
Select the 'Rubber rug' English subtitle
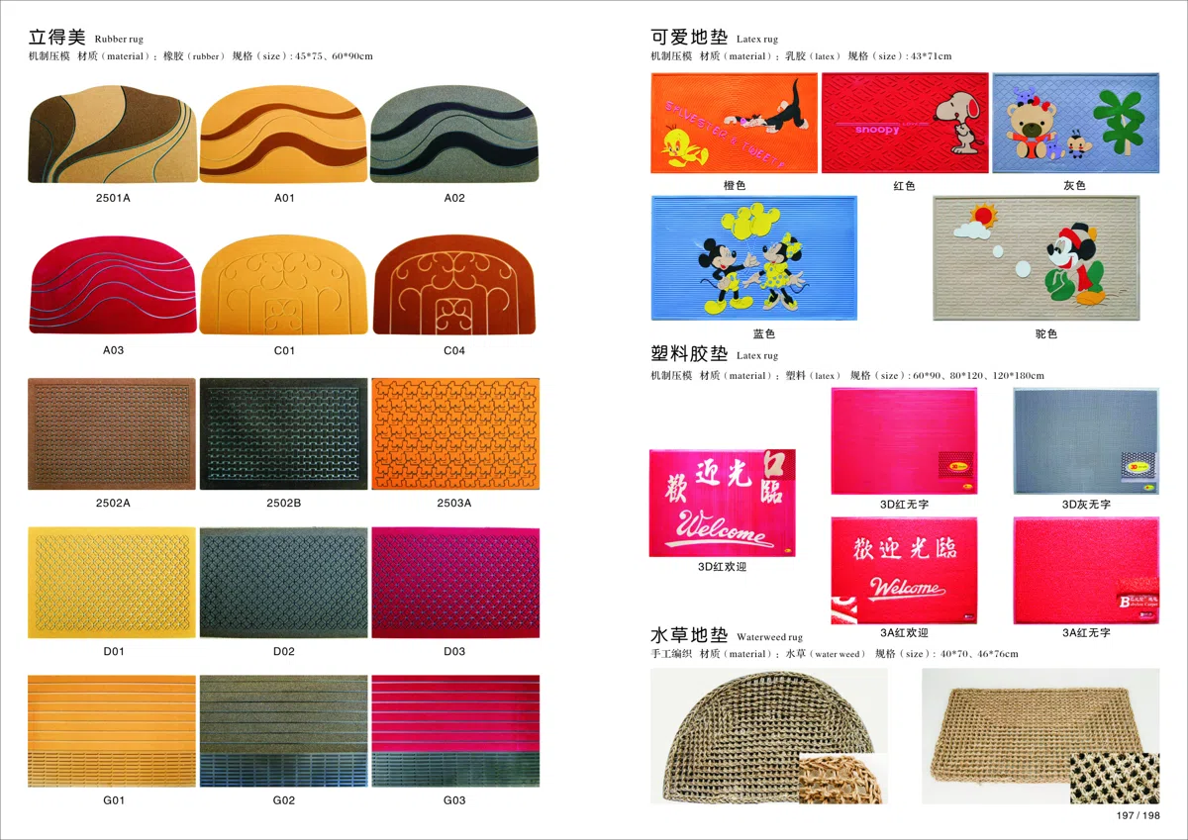click(x=119, y=40)
